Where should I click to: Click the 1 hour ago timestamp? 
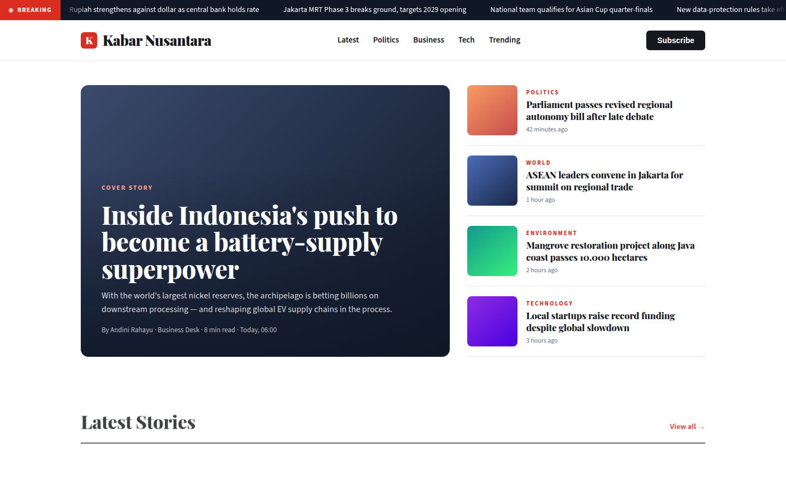click(540, 200)
